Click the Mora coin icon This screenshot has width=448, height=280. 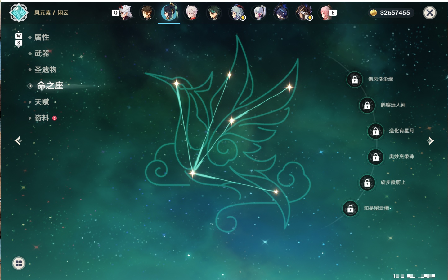tap(373, 13)
